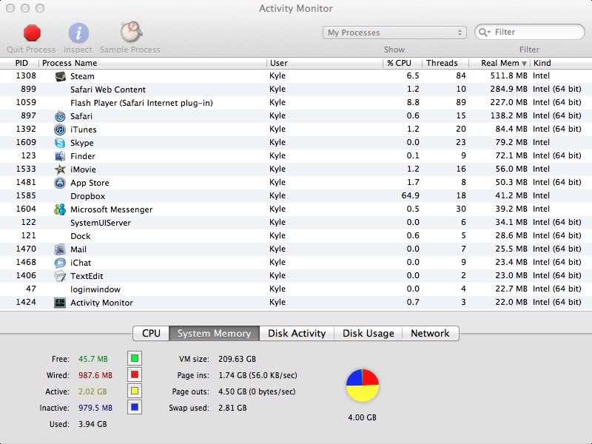
Task: Focus the Filter search field
Action: 530,32
